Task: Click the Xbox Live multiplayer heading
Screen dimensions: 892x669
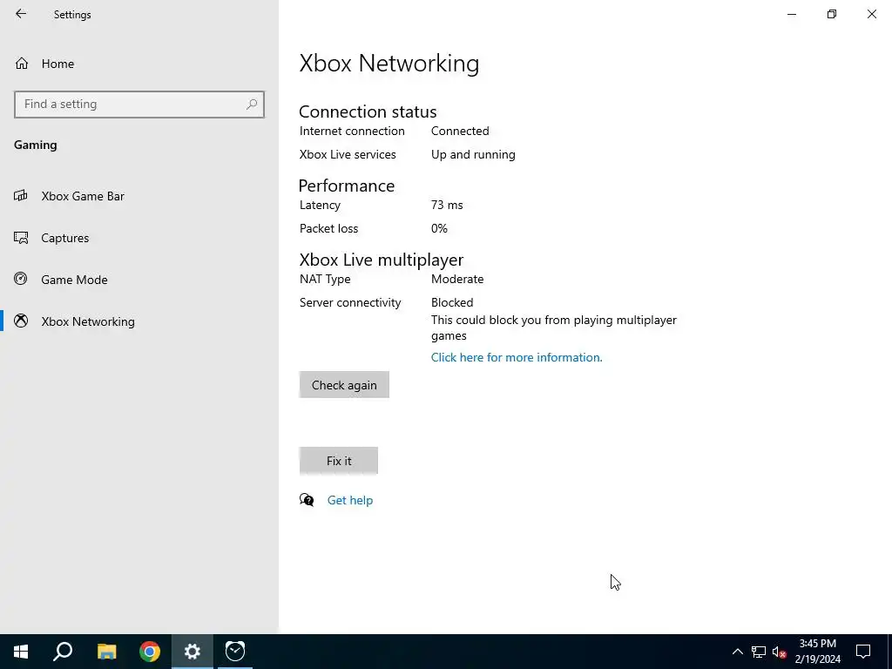Action: [382, 260]
